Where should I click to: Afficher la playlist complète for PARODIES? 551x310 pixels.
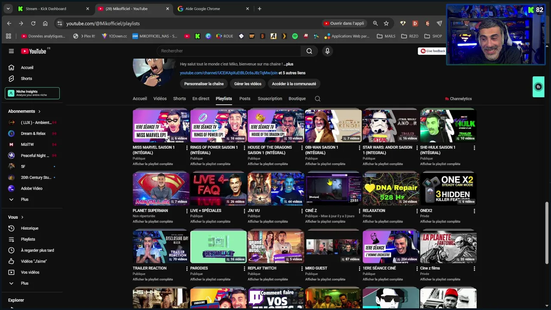210,279
